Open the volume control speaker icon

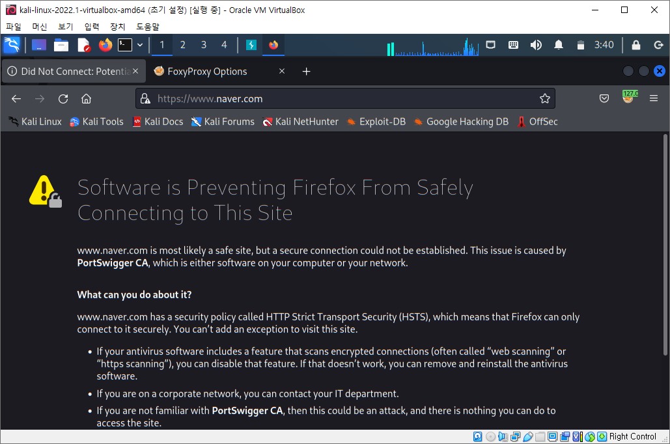(x=536, y=45)
